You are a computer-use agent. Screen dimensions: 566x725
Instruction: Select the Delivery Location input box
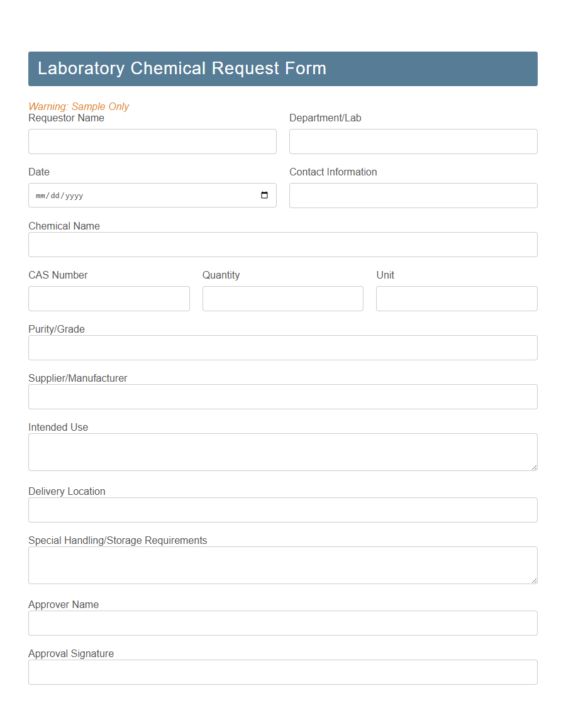tap(282, 509)
